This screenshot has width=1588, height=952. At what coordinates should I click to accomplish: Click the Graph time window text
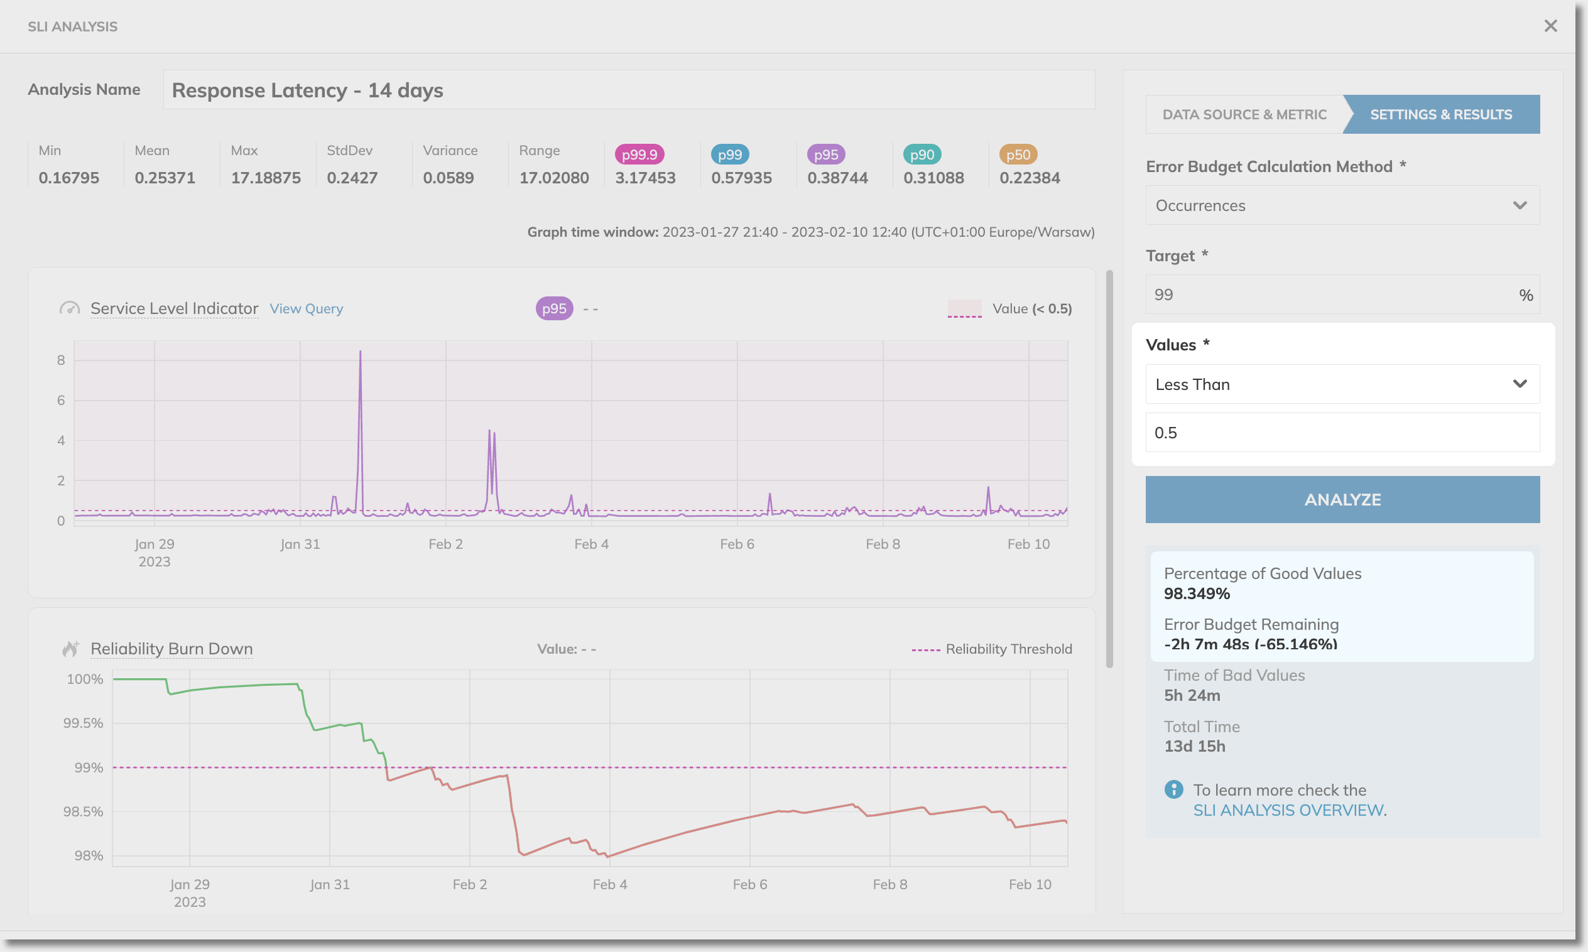(x=811, y=232)
